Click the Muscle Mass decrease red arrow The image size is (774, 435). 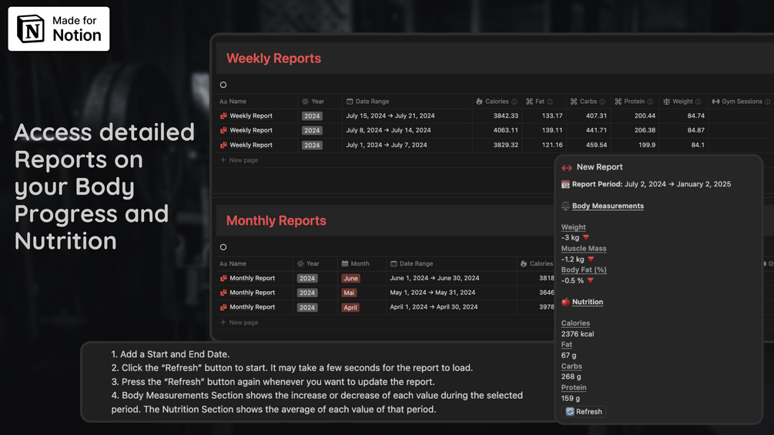(x=591, y=259)
